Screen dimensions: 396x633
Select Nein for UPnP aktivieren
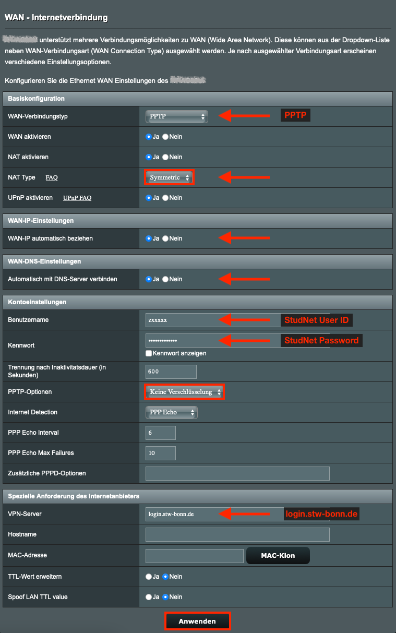(166, 198)
